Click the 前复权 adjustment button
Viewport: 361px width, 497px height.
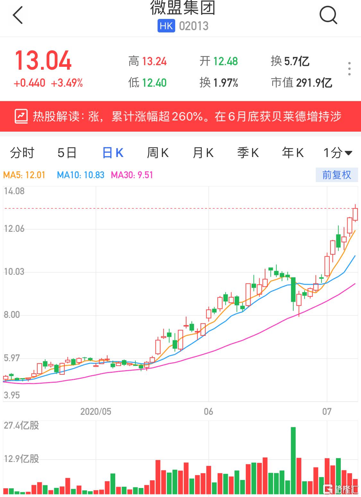point(337,175)
